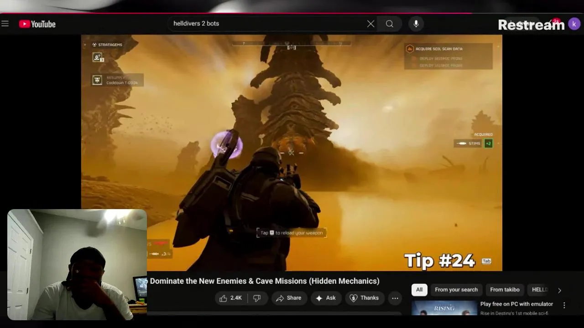Go to YouTube home via logo
This screenshot has height=328, width=584.
tap(37, 24)
